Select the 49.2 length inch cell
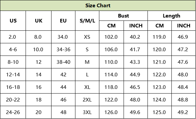Screen dimensions: 196x119 click(x=183, y=112)
